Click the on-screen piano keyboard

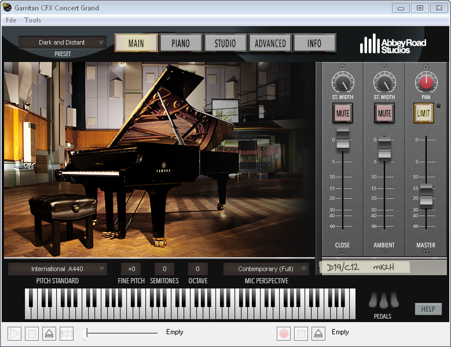point(190,304)
